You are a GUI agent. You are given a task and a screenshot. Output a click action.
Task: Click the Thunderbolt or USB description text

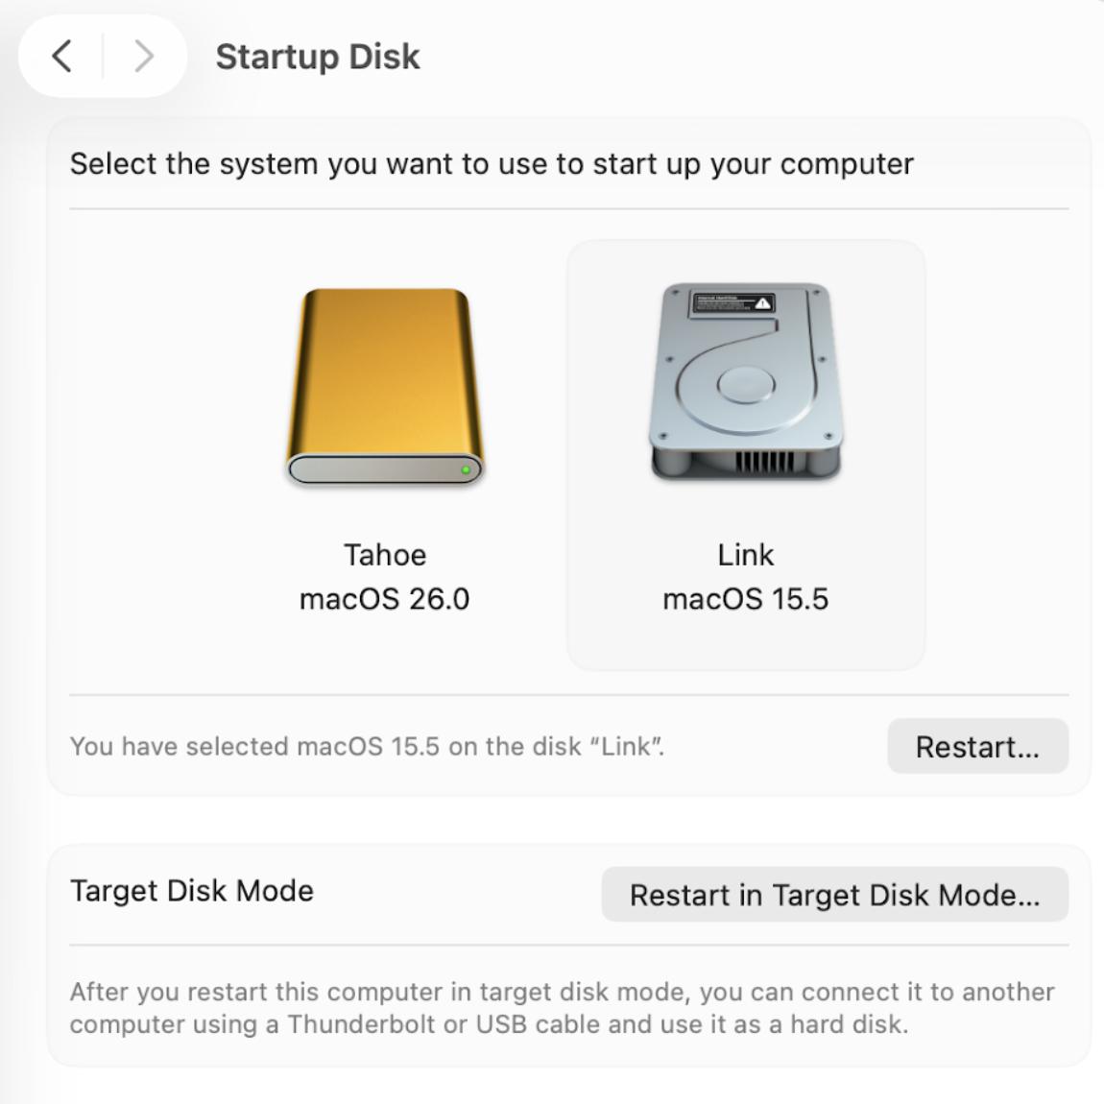562,1008
